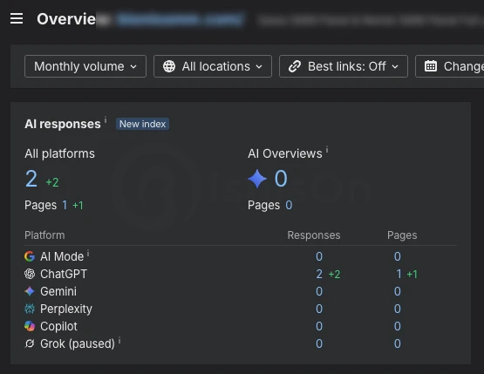Image resolution: width=484 pixels, height=374 pixels.
Task: Open the Best links: Off dropdown
Action: coord(344,66)
